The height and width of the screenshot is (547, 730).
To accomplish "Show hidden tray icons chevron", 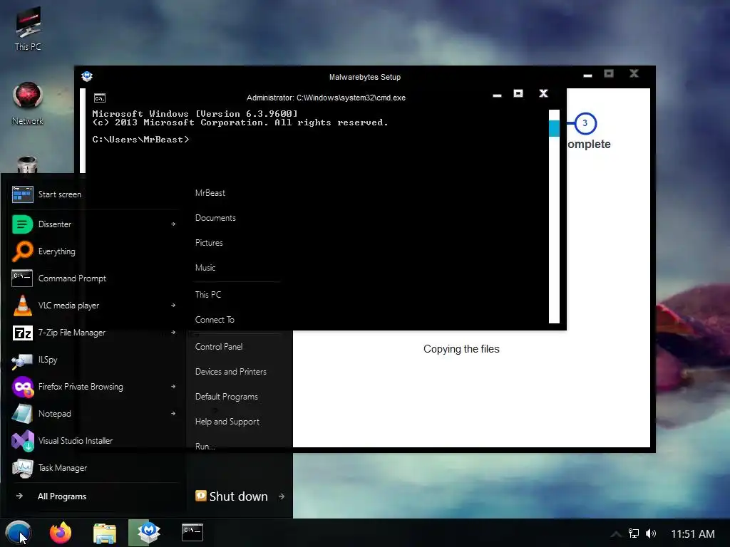I will coord(615,534).
